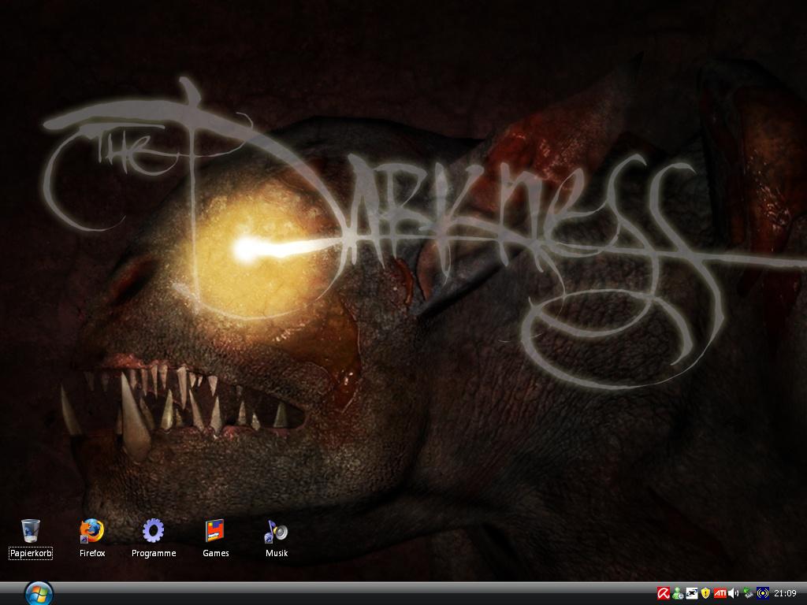Click the yellow security shield tray icon
Image resolution: width=807 pixels, height=605 pixels.
click(x=705, y=594)
